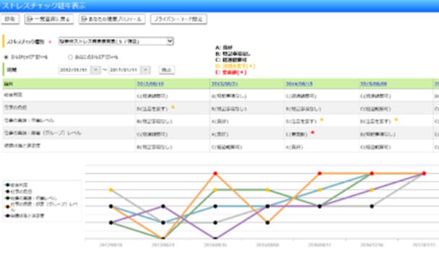The width and height of the screenshot is (439, 261).
Task: Click the orange legend marker in the chart legend
Action: coord(7,207)
